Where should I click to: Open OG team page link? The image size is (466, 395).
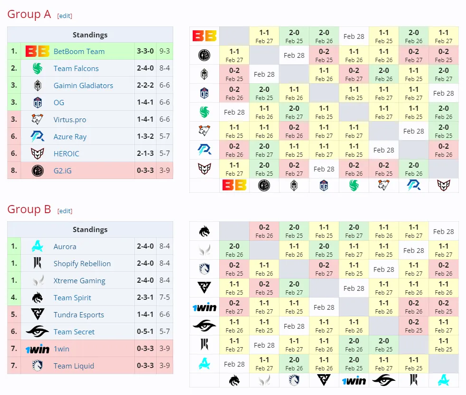[x=59, y=103]
